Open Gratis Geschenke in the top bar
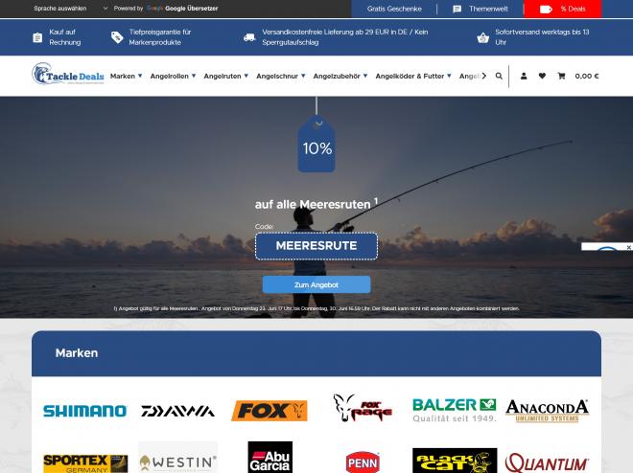 point(394,9)
